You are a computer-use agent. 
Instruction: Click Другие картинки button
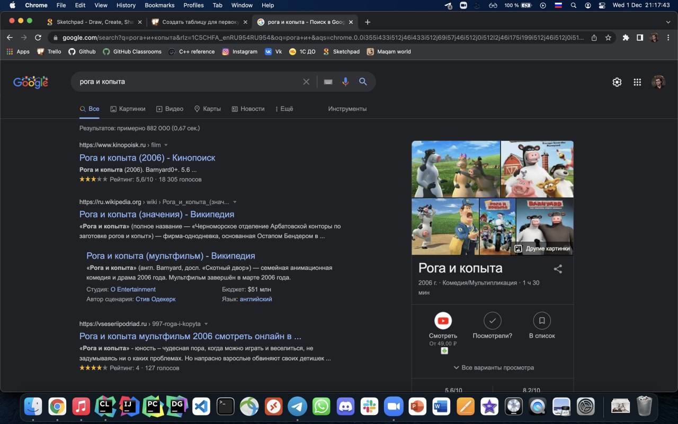tap(542, 248)
